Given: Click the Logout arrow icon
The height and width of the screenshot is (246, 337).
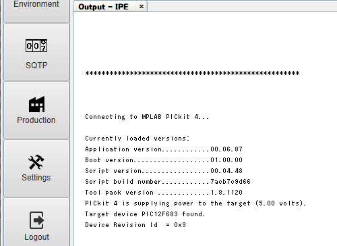Looking at the screenshot, I should (36, 220).
